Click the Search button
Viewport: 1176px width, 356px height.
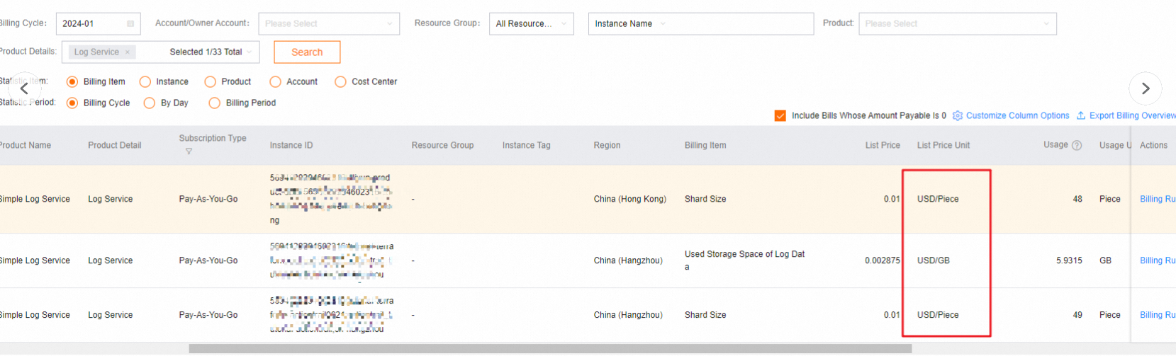tap(307, 52)
